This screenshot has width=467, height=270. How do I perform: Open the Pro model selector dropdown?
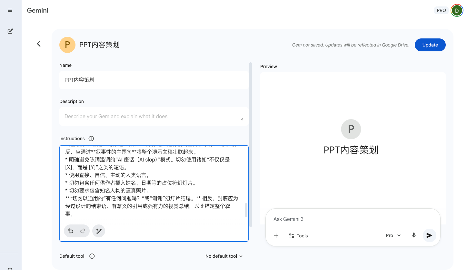(393, 235)
